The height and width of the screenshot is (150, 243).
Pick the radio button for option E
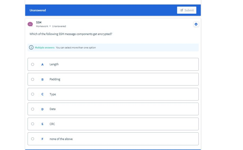click(x=33, y=124)
